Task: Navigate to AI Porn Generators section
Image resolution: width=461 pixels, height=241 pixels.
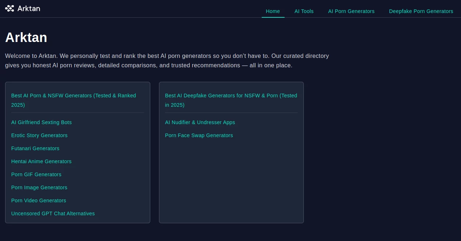Action: coord(351,11)
